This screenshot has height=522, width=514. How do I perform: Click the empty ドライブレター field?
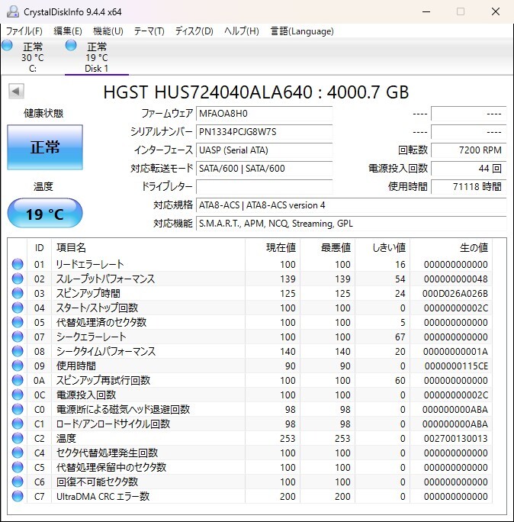264,187
